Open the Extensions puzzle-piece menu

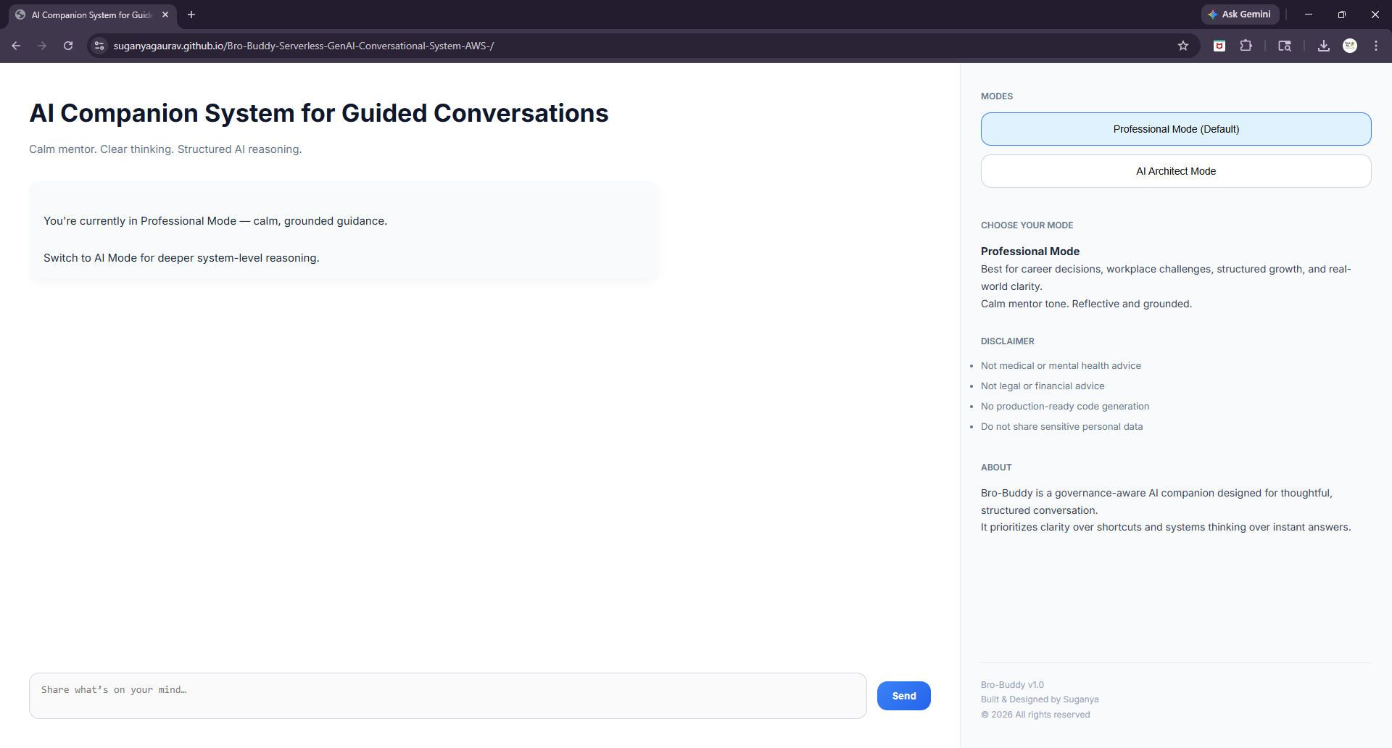[1246, 46]
